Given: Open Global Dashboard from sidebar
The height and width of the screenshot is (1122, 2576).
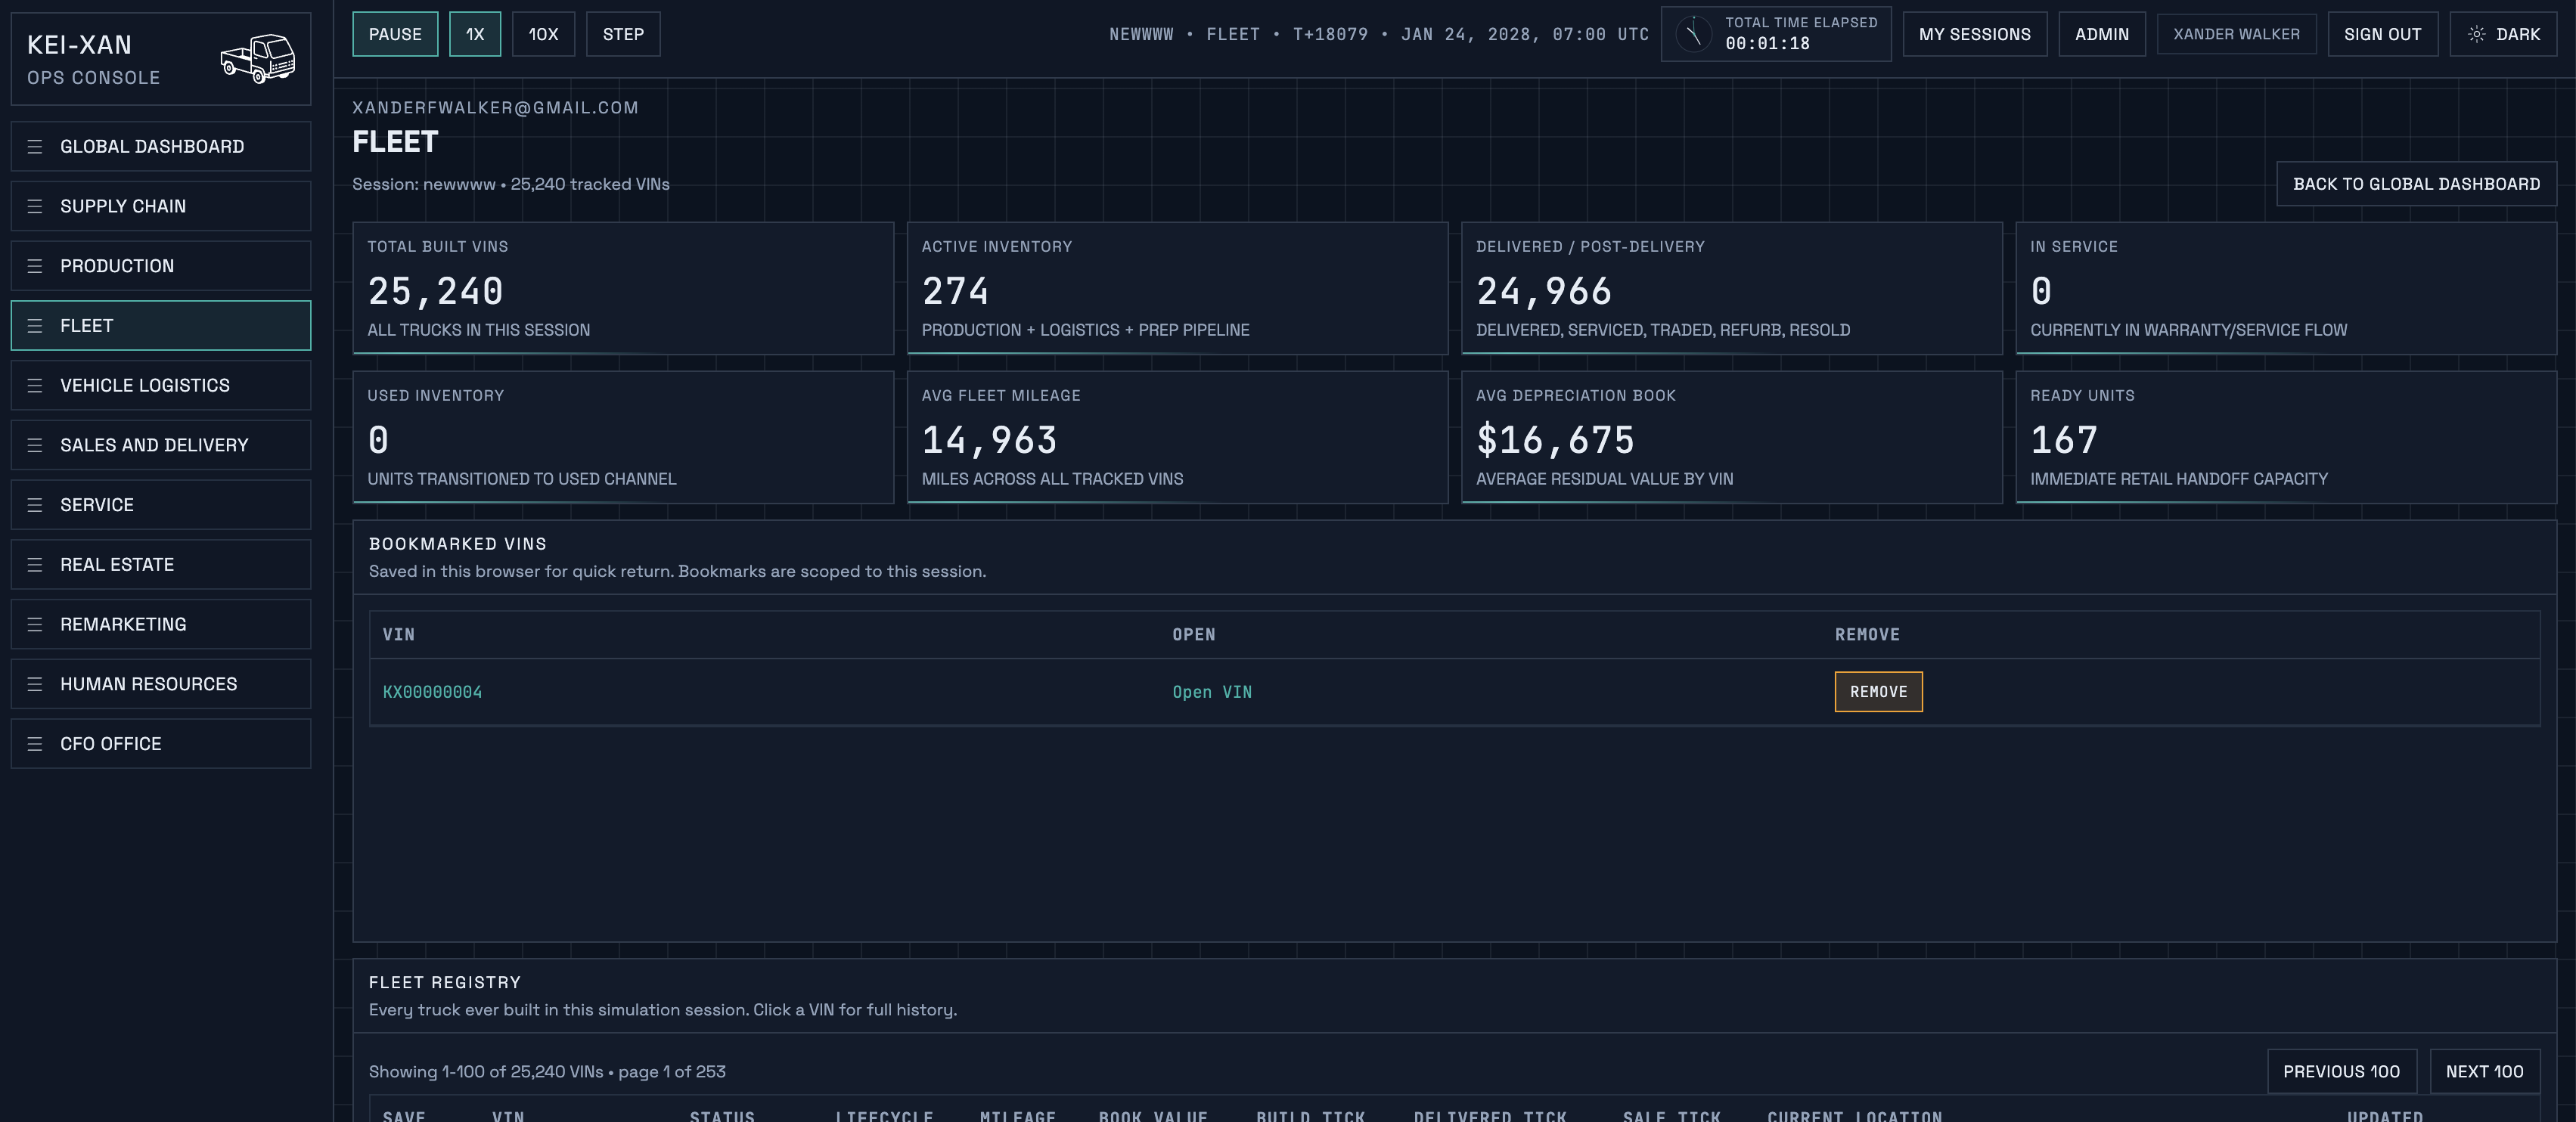Looking at the screenshot, I should coord(161,147).
